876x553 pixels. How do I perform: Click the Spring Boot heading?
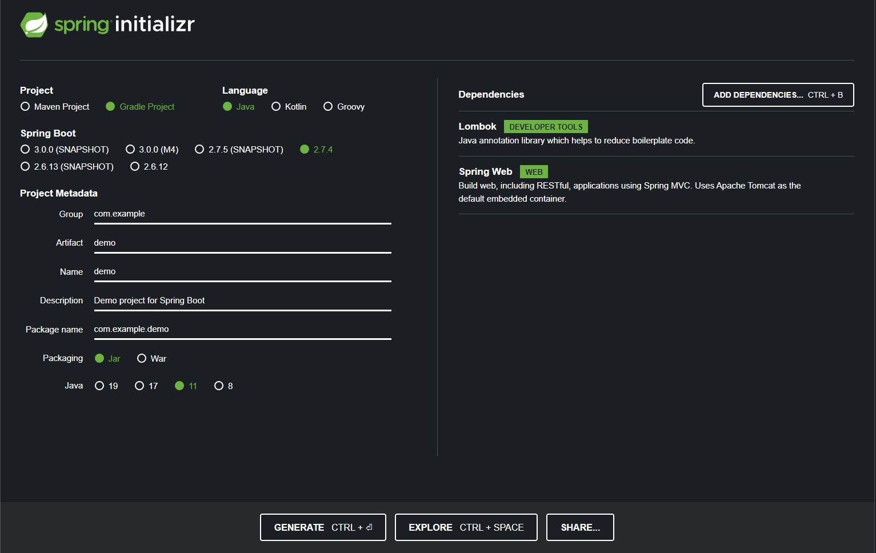[48, 133]
